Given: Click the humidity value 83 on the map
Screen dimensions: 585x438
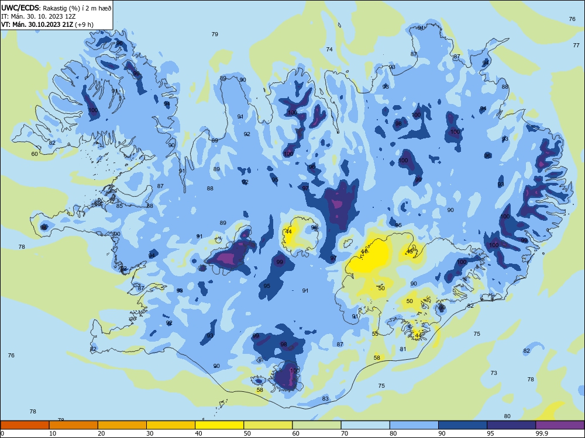Looking at the screenshot, I should pos(325,398).
